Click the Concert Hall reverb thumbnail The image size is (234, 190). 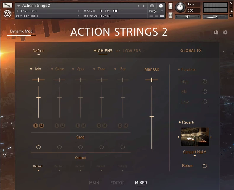point(195,137)
